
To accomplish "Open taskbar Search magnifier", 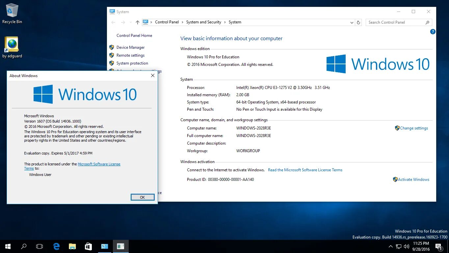I will coord(24,246).
